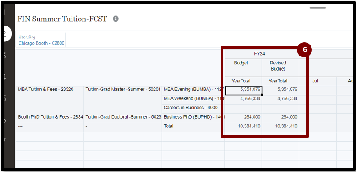This screenshot has height=172, width=356.
Task: Click the Total row label
Action: click(x=193, y=127)
